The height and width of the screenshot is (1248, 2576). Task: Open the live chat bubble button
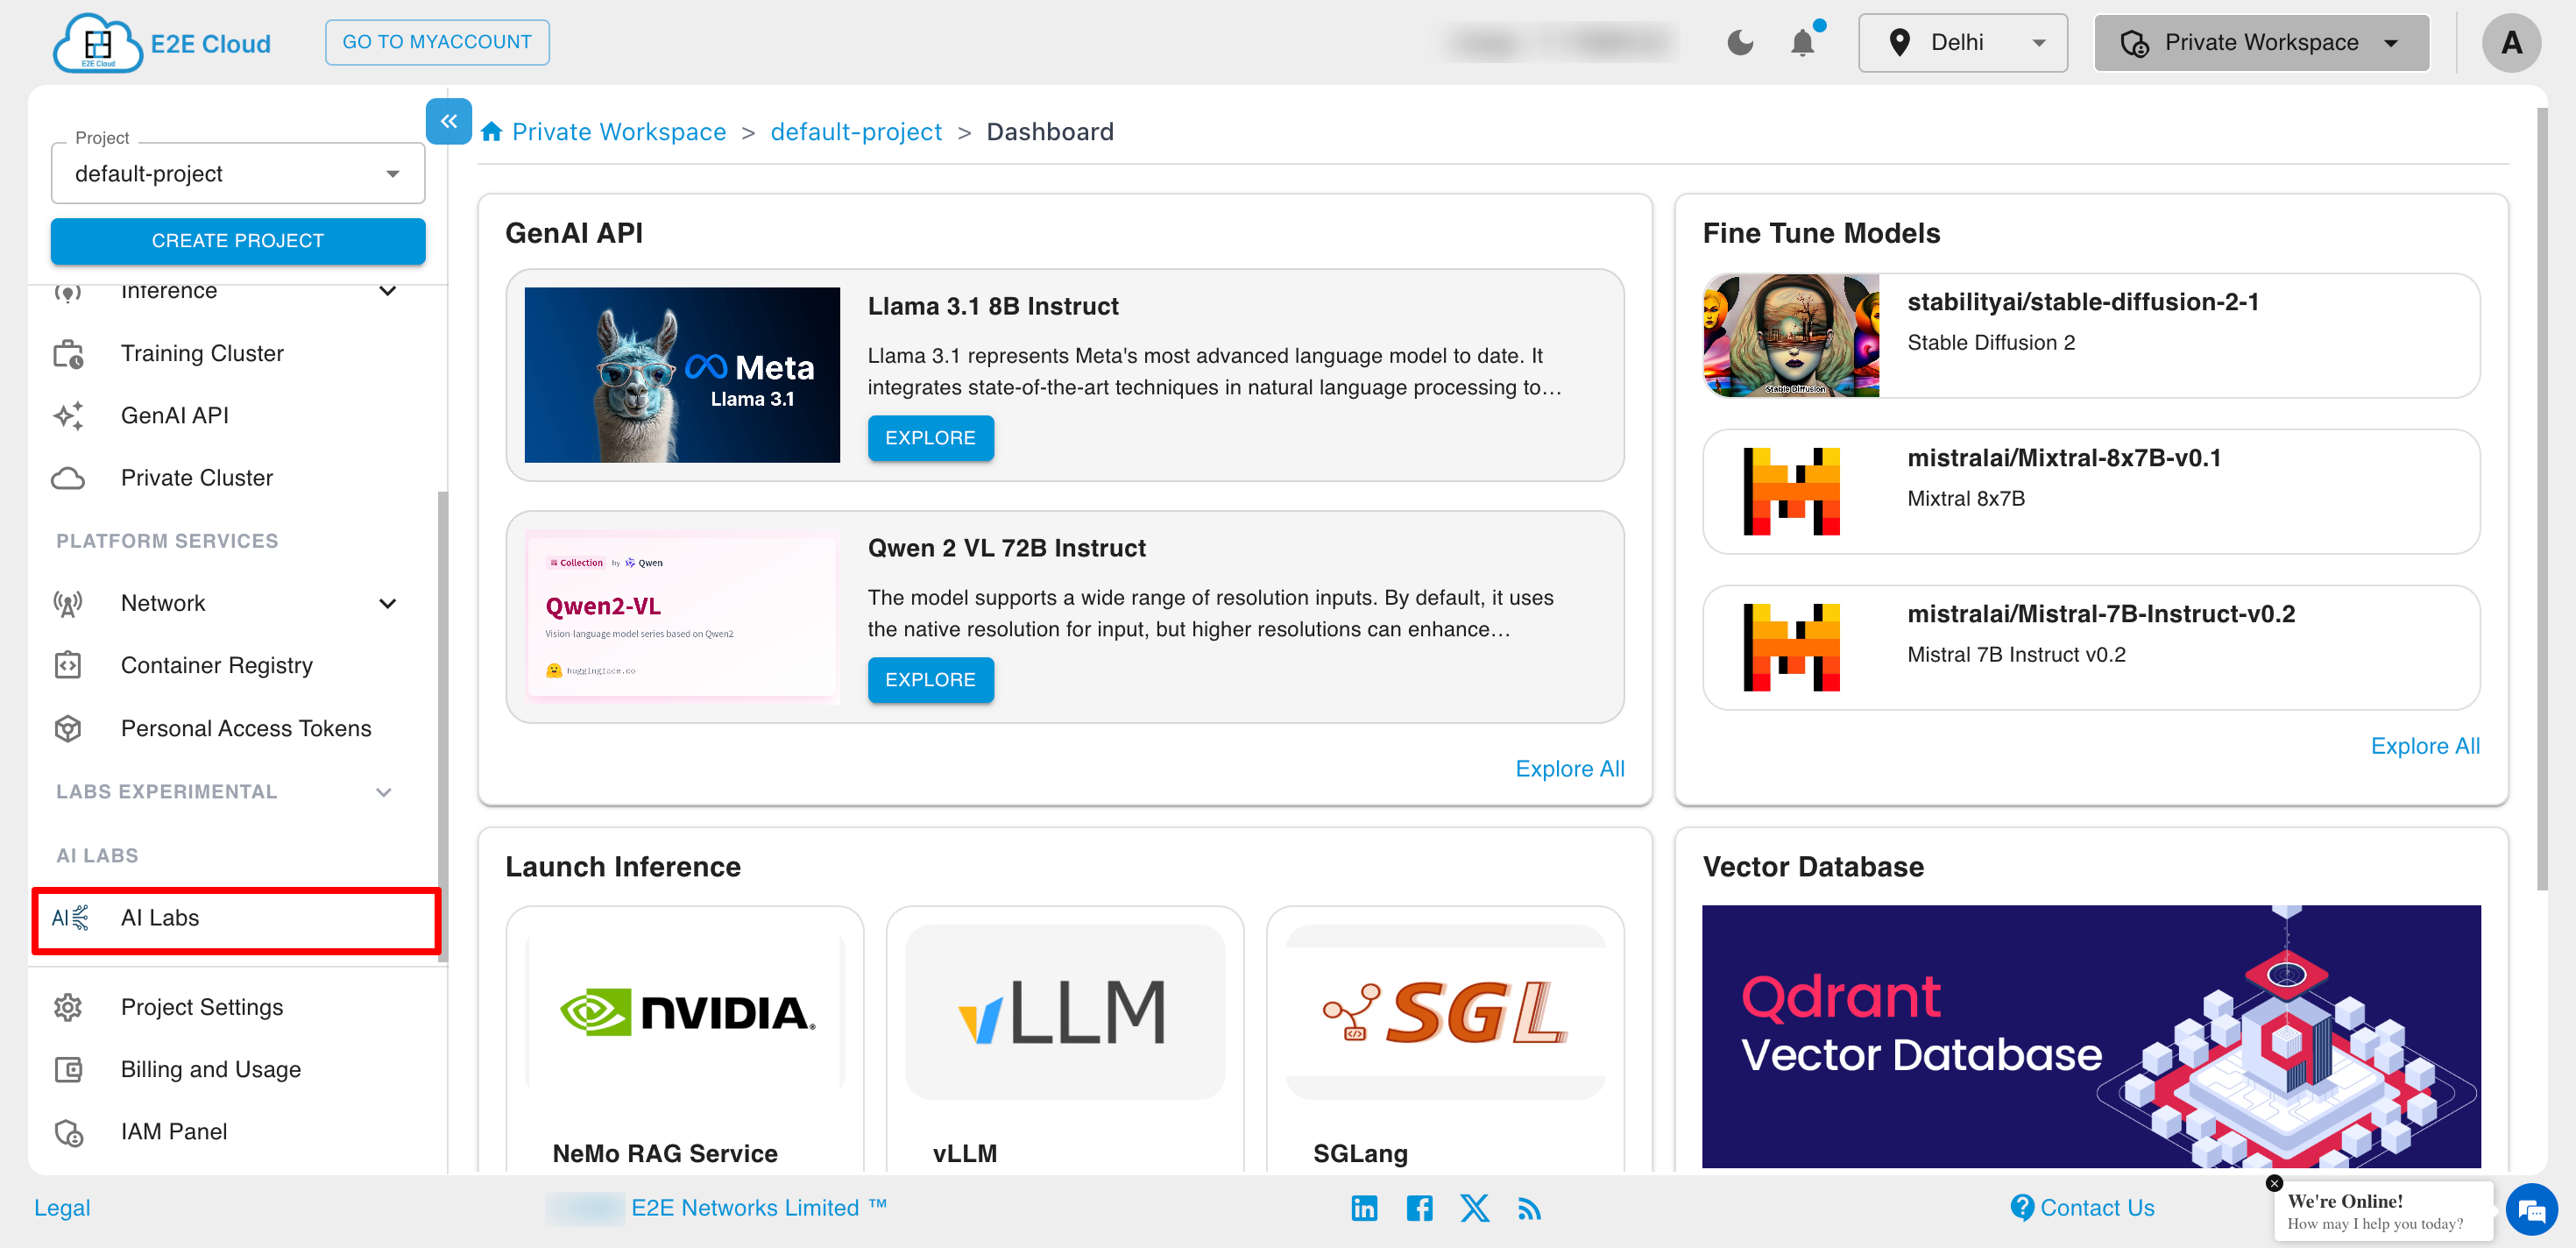(2531, 1211)
